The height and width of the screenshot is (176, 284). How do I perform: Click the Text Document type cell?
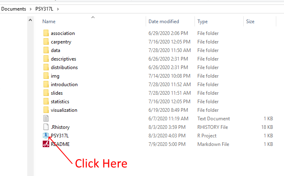(214, 119)
